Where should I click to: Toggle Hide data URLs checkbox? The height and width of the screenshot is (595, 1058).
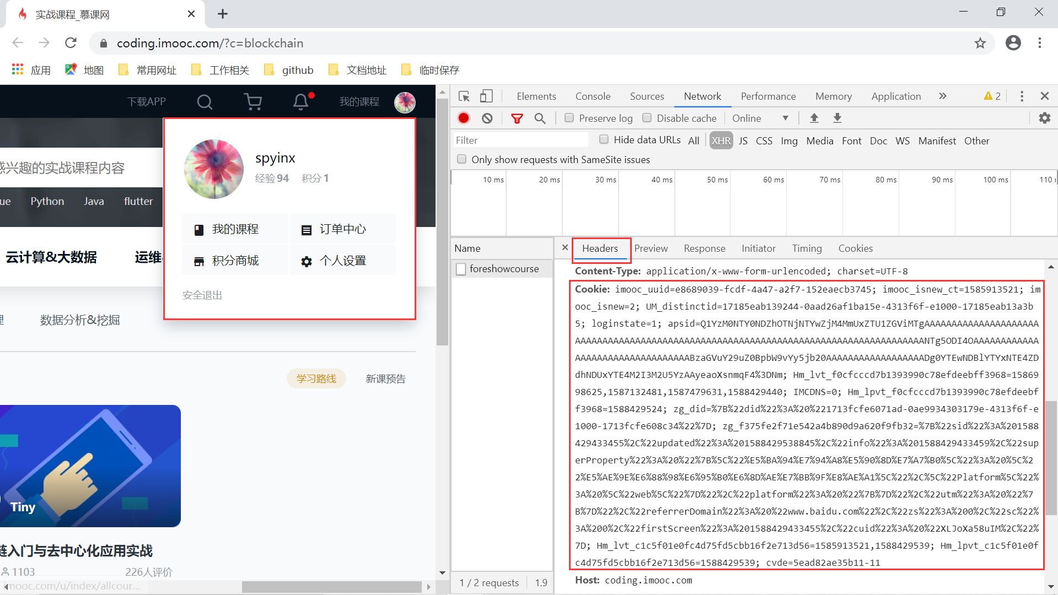pos(604,139)
